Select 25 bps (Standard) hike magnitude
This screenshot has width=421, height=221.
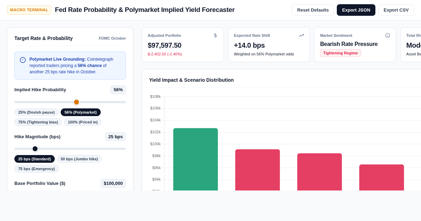(x=34, y=159)
